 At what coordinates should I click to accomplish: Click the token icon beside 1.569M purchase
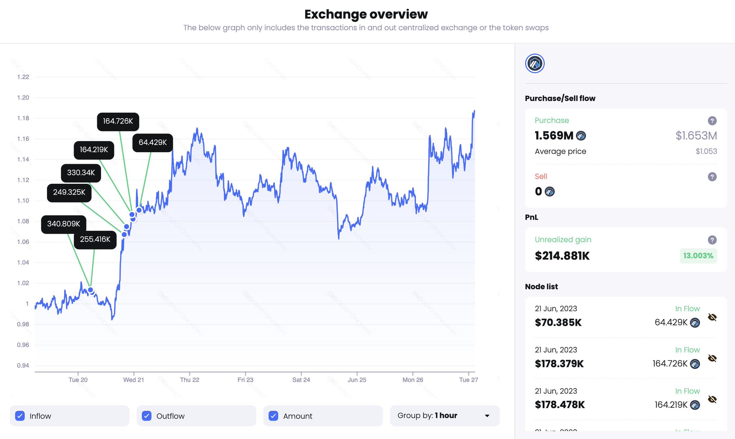581,136
